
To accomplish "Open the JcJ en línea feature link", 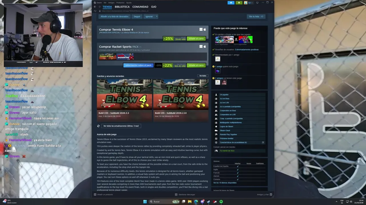I will tap(224, 99).
